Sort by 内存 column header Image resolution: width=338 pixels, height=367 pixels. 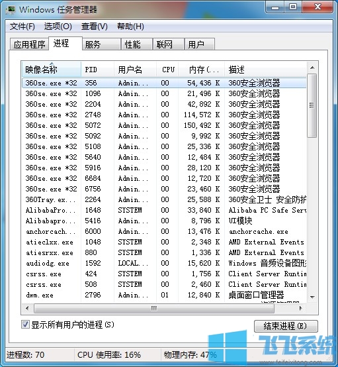pos(202,70)
